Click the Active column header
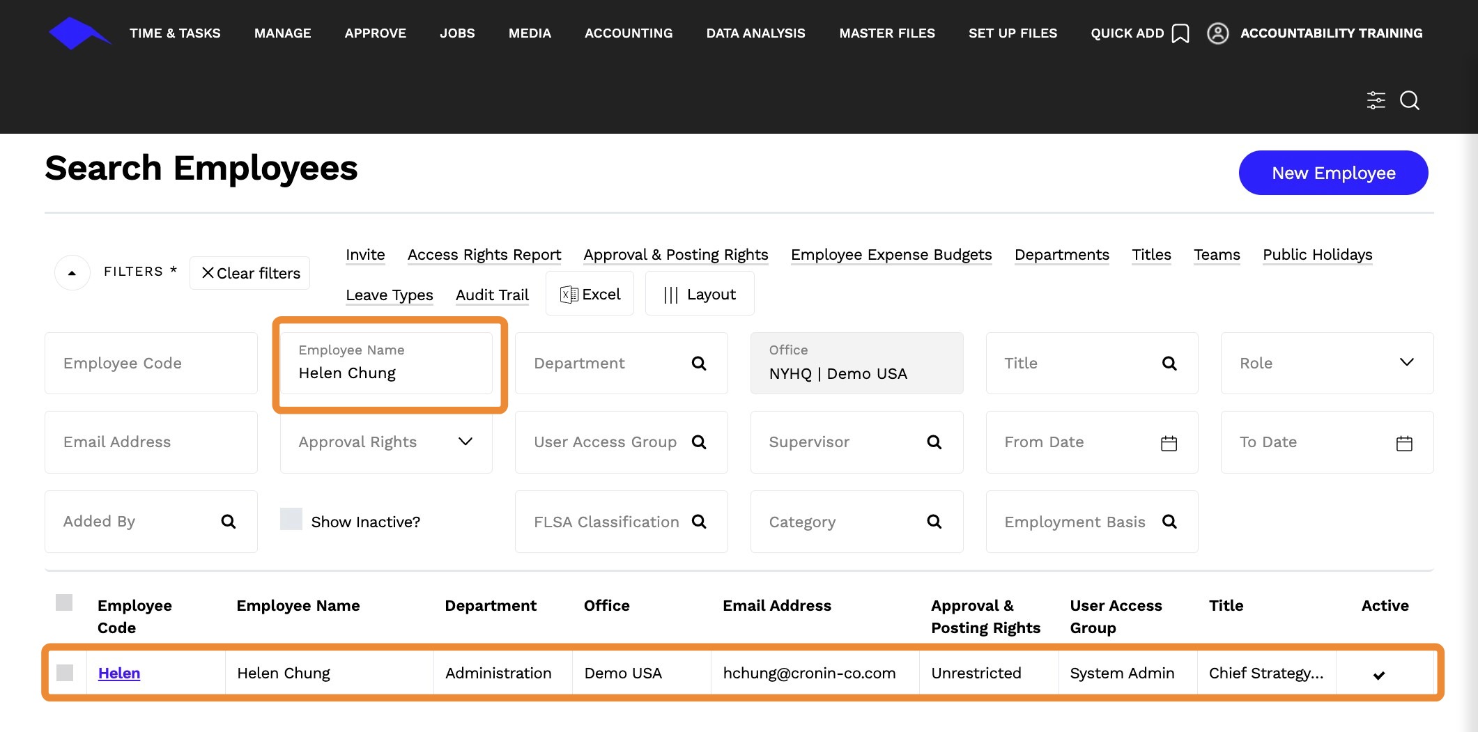The image size is (1478, 732). point(1385,606)
